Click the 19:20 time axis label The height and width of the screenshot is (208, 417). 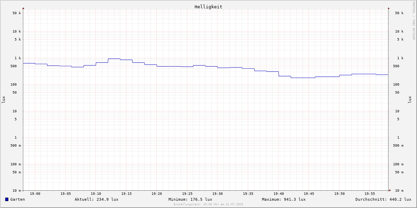click(157, 194)
